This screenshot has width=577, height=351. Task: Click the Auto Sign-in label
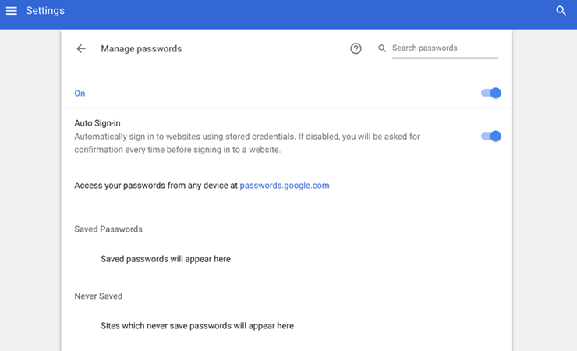[x=97, y=123]
